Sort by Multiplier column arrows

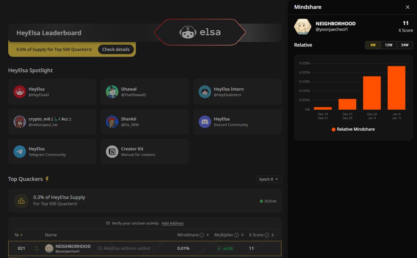[242, 235]
